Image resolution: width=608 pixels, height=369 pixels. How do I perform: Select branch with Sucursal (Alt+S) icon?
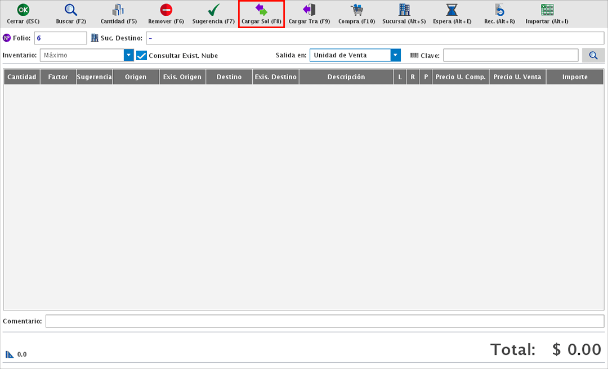pos(404,10)
